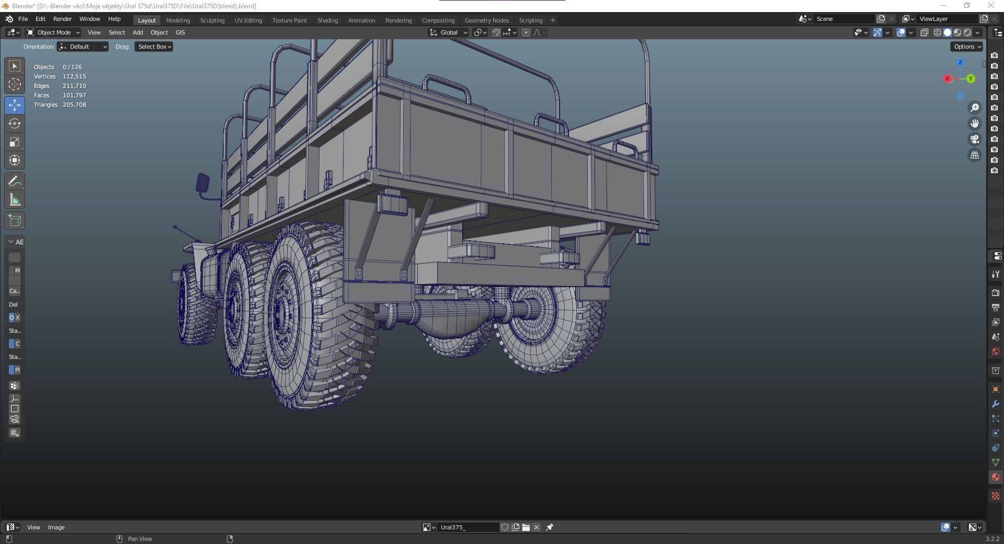
Task: Open the Scene properties tab
Action: point(996,337)
